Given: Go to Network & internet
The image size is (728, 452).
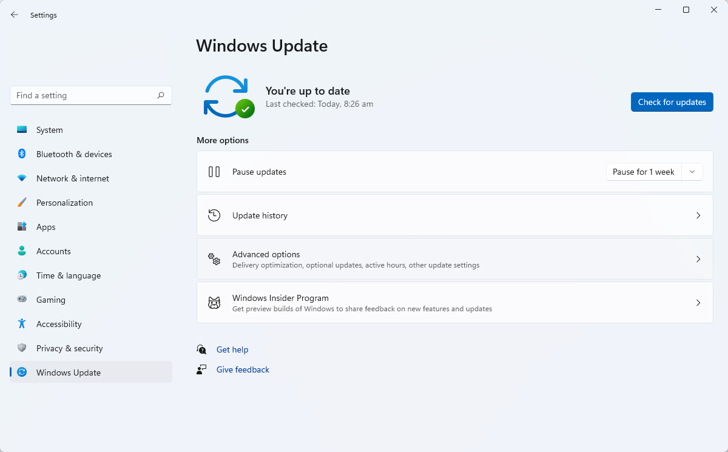Looking at the screenshot, I should pyautogui.click(x=91, y=178).
